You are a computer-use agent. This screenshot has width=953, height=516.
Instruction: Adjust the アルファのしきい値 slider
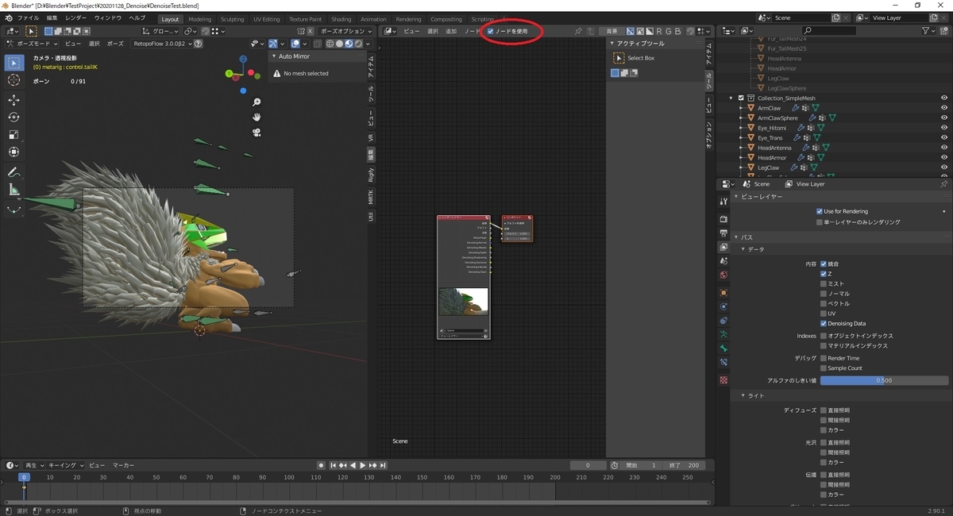pyautogui.click(x=884, y=380)
